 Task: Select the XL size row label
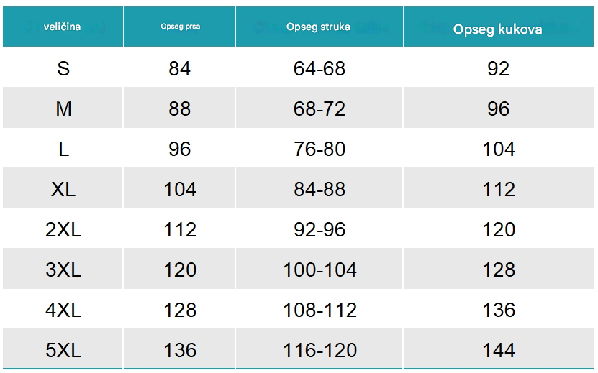tap(63, 188)
